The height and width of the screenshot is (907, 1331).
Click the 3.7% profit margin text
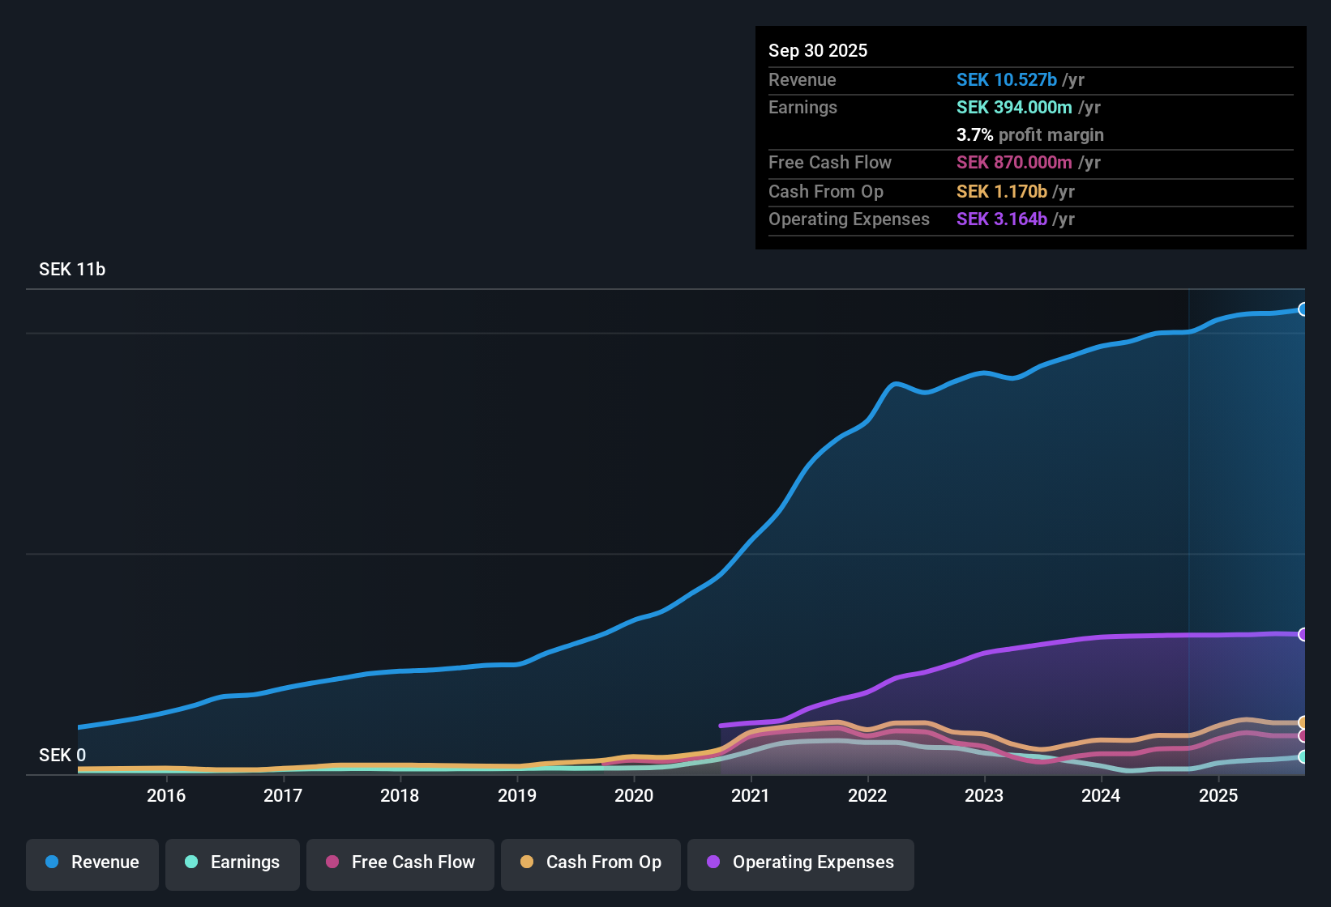click(1030, 134)
